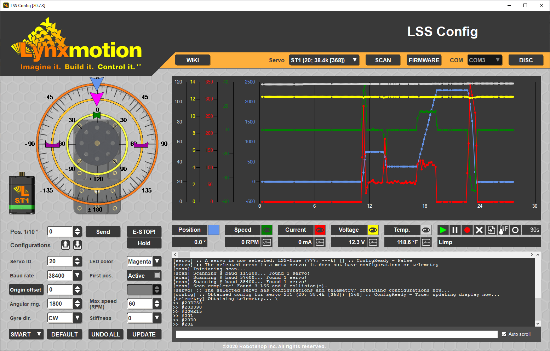550x351 pixels.
Task: Click the Origin offset button
Action: click(26, 290)
